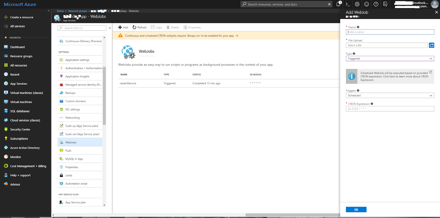Open SQL databases in sidebar
This screenshot has width=440, height=218.
[x=17, y=111]
